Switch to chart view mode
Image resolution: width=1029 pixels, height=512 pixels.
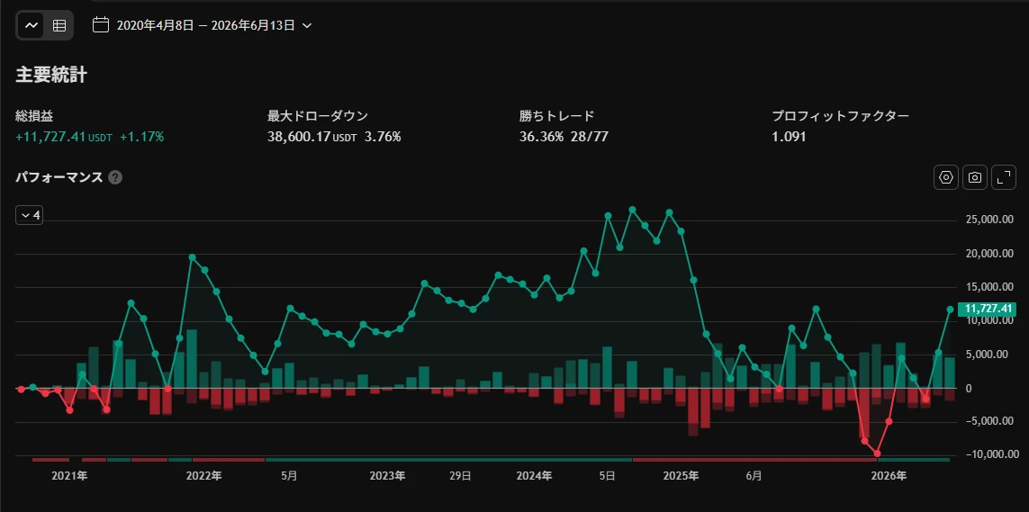tap(32, 25)
